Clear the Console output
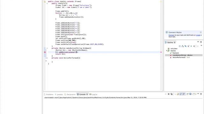204x114 pixels. (x=175, y=94)
